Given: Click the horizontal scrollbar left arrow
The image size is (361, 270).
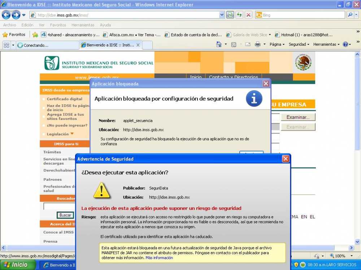Looking at the screenshot, I should pyautogui.click(x=3, y=248).
